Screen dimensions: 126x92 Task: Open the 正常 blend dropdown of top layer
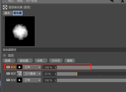pos(32,67)
